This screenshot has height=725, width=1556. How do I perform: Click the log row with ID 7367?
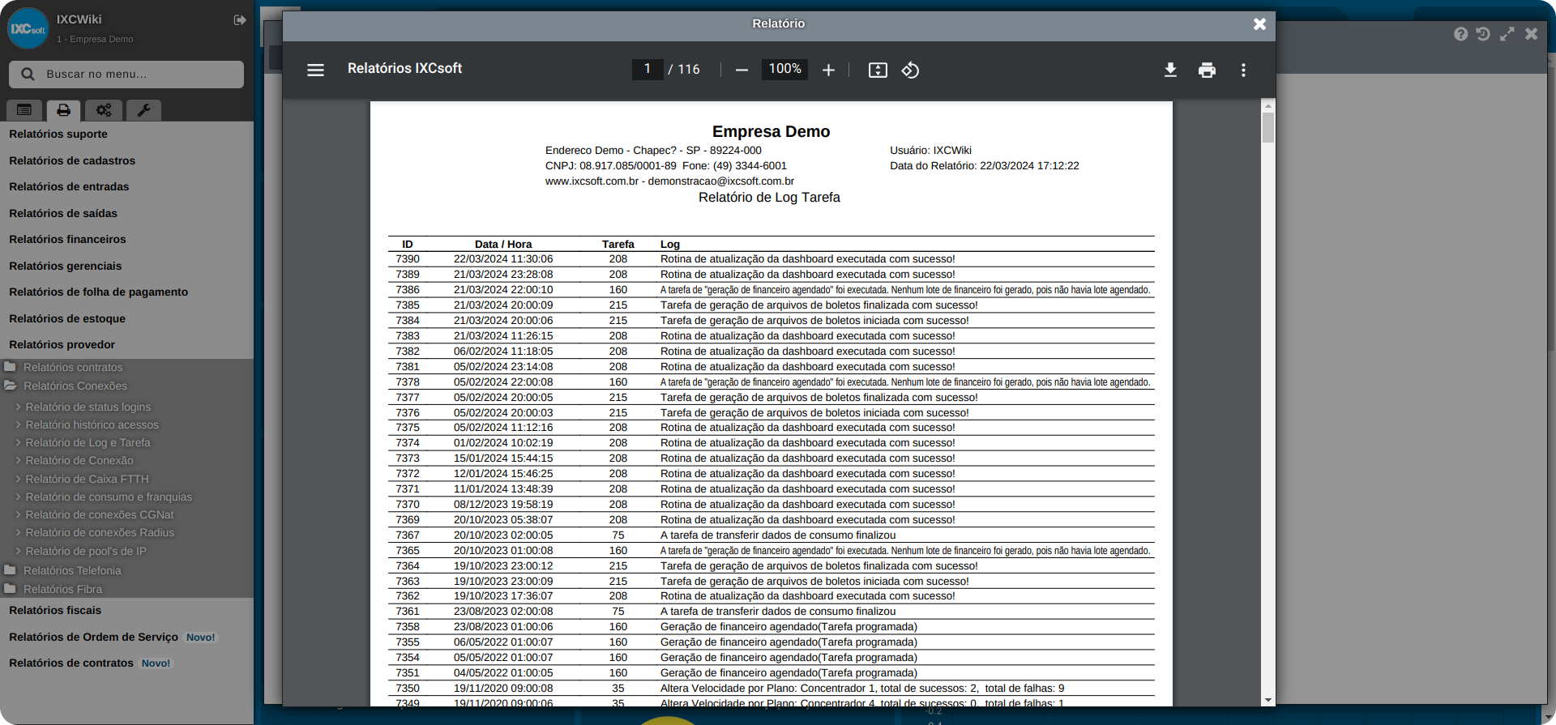coord(771,535)
